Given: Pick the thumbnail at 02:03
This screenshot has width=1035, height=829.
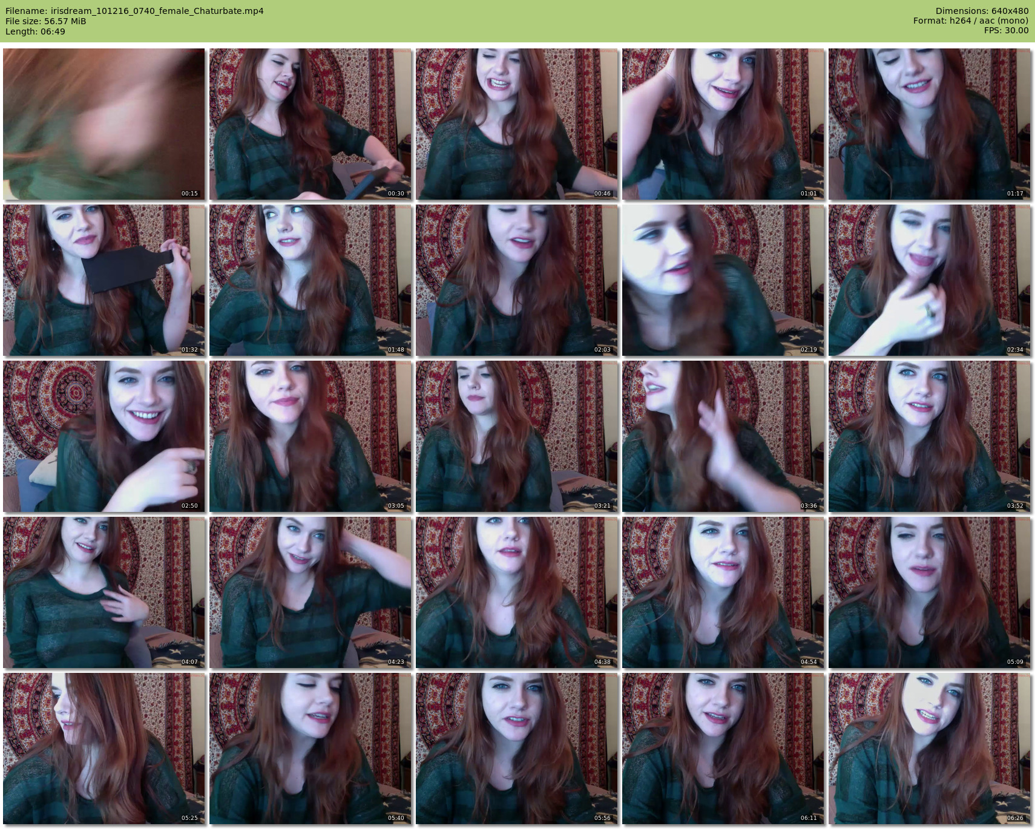Looking at the screenshot, I should [517, 280].
